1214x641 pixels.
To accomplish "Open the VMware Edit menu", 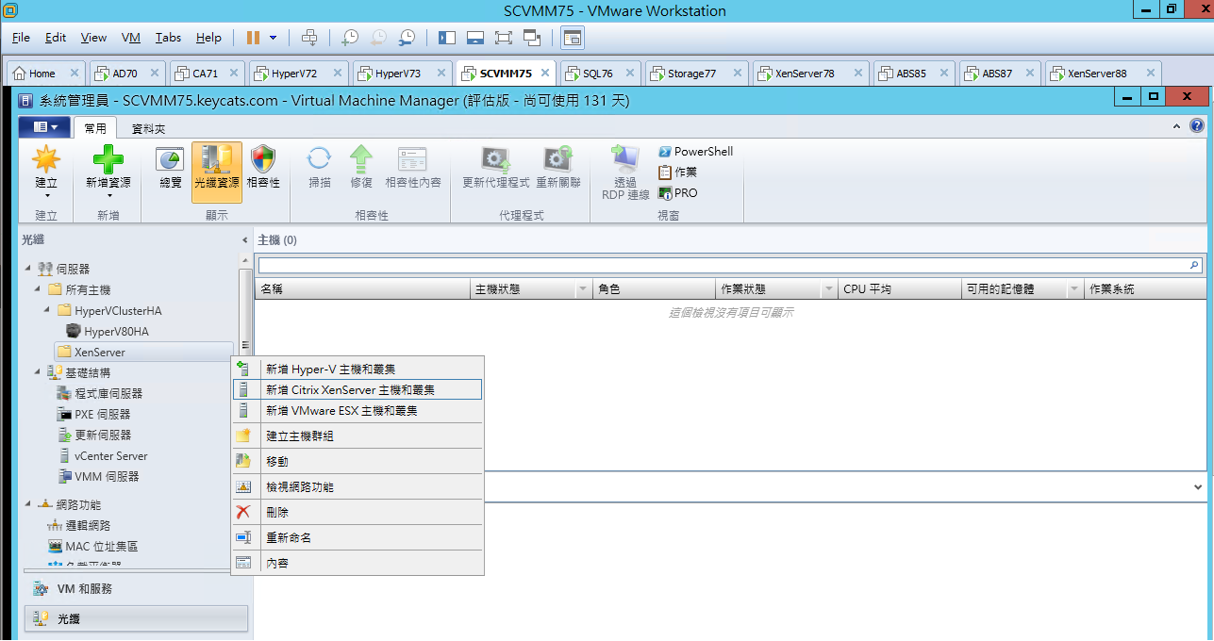I will click(56, 38).
